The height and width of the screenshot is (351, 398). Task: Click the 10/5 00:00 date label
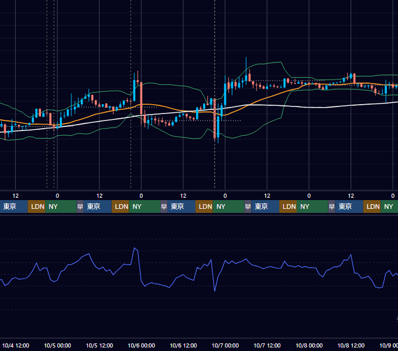pyautogui.click(x=57, y=345)
